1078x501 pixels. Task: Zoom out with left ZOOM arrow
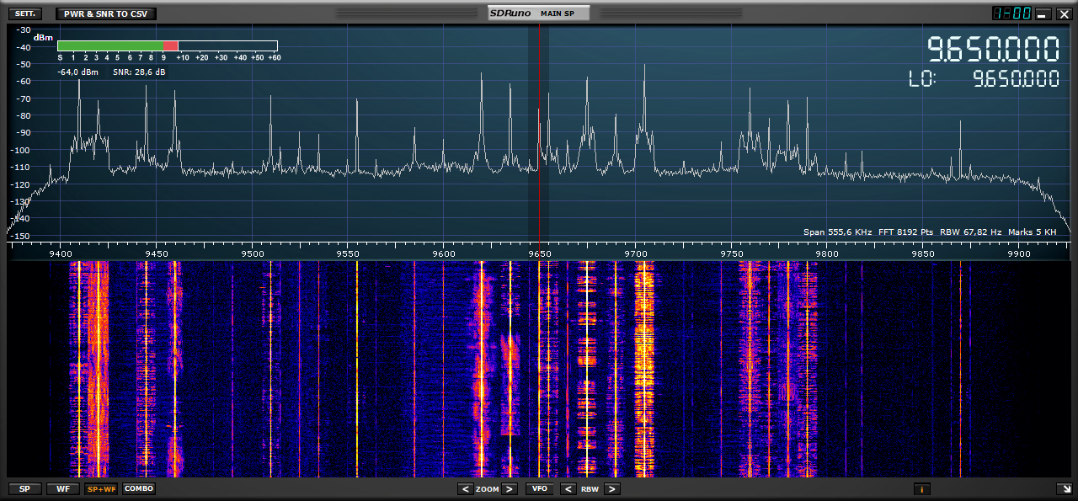[x=465, y=489]
